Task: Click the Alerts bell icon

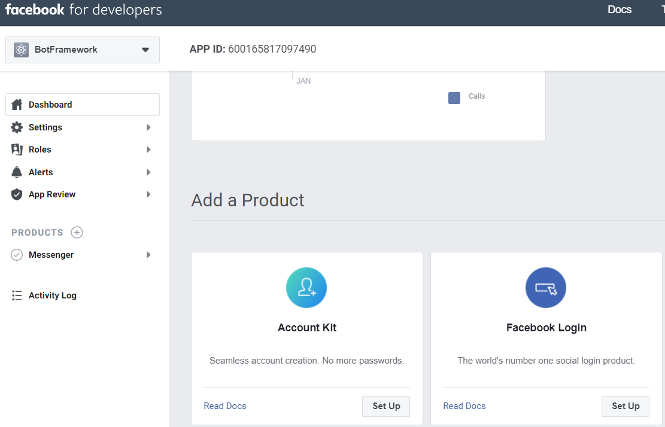Action: pyautogui.click(x=17, y=172)
